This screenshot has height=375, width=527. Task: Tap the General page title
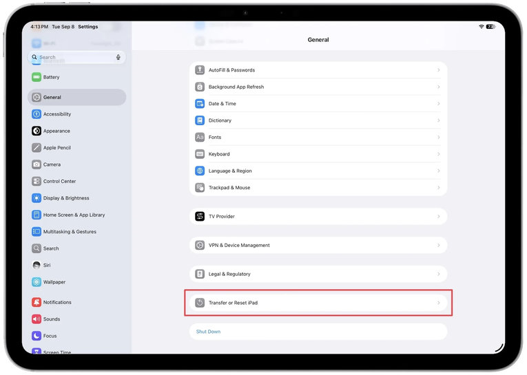(318, 40)
